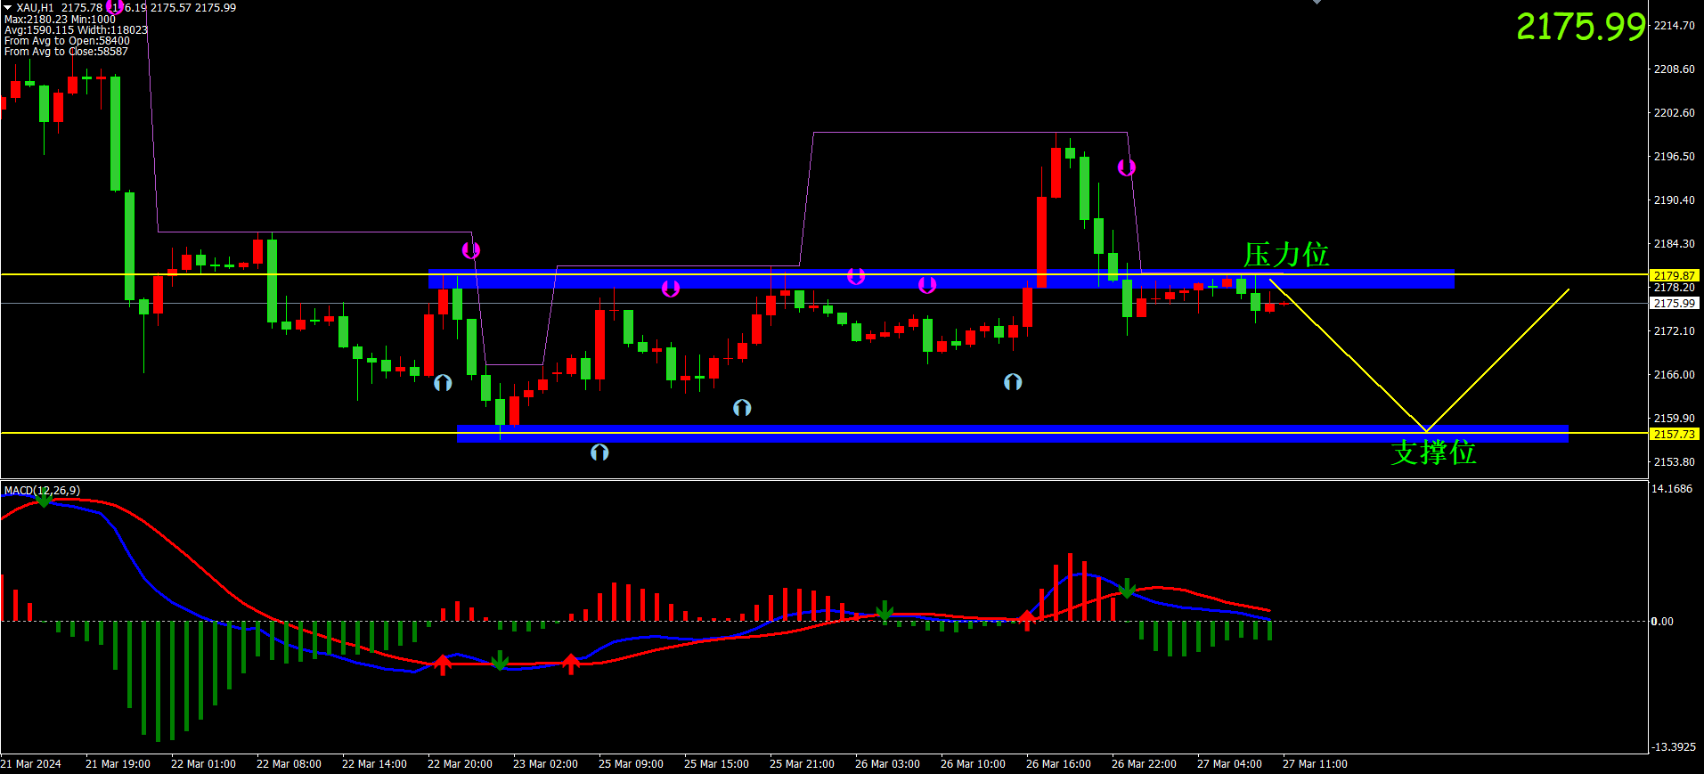Click the red MACD up arrow near 26 Mar 16:00

(1027, 620)
